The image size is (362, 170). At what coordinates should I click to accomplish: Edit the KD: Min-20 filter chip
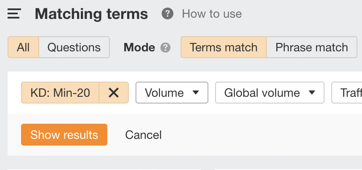tap(60, 93)
